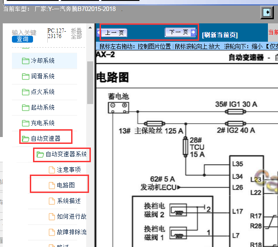Click the document icon beside 如何进行故
This screenshot has width=278, height=247.
tap(52, 217)
